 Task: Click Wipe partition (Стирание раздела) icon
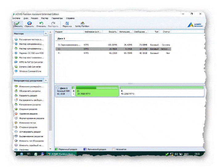tap(16, 127)
